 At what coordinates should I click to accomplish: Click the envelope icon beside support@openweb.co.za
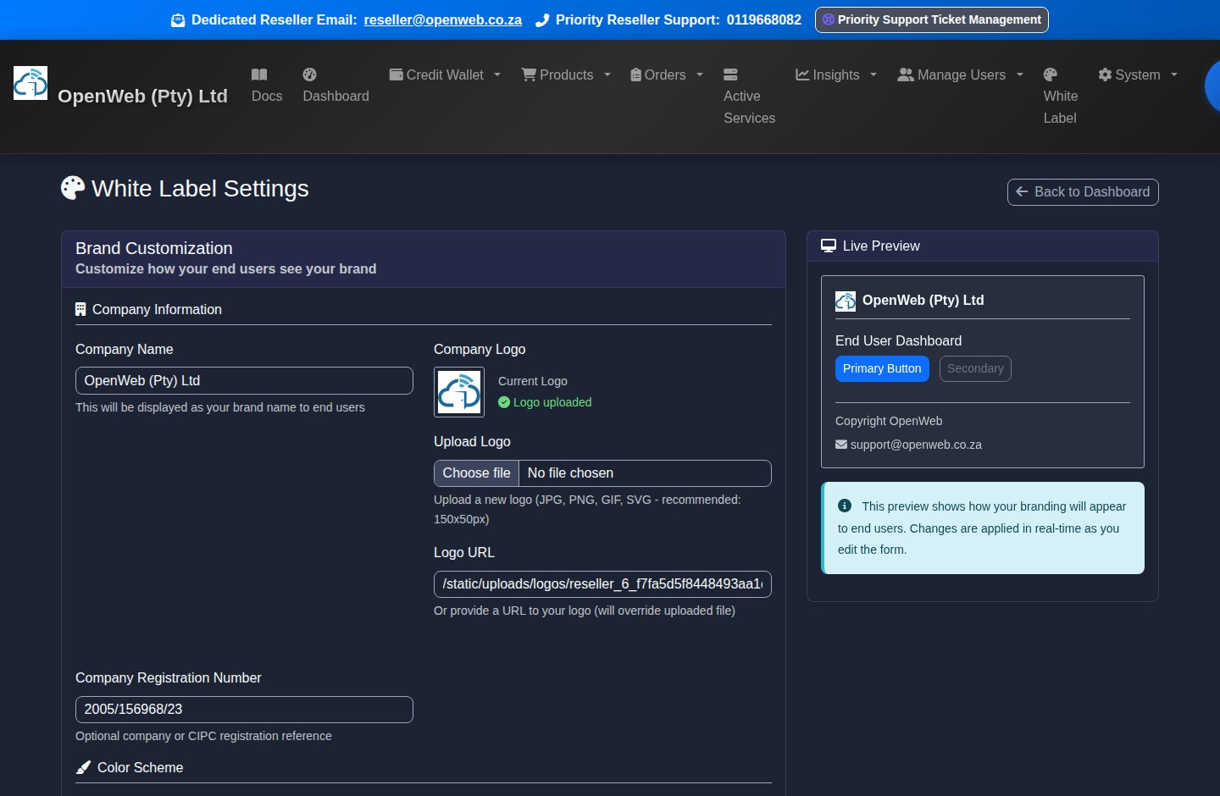[x=841, y=445]
